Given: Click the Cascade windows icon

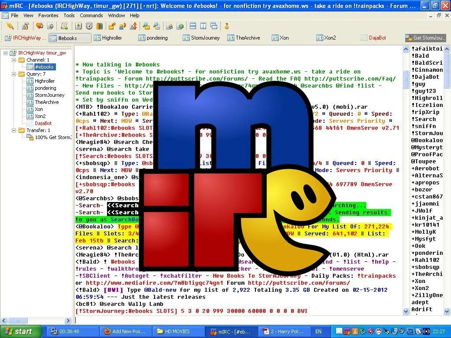Looking at the screenshot, I should point(214,26).
